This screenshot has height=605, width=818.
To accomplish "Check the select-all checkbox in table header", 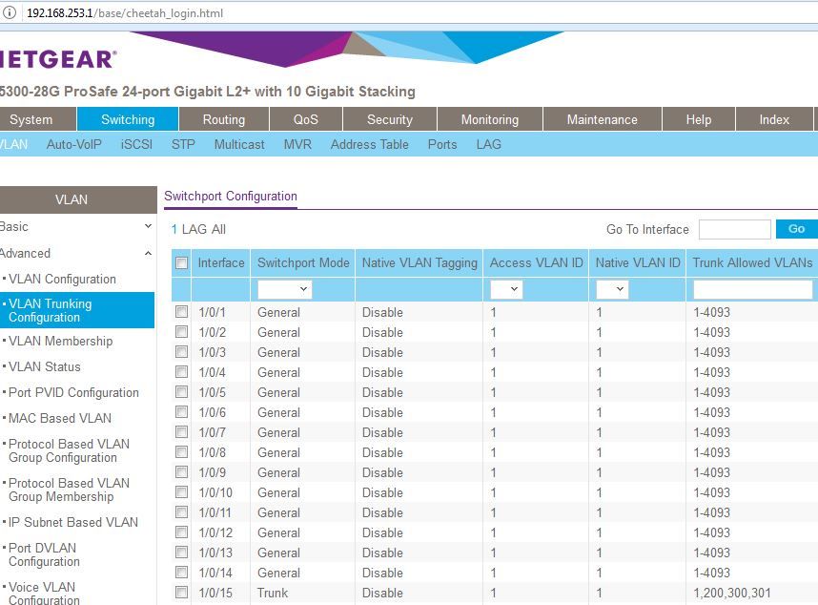I will [181, 263].
